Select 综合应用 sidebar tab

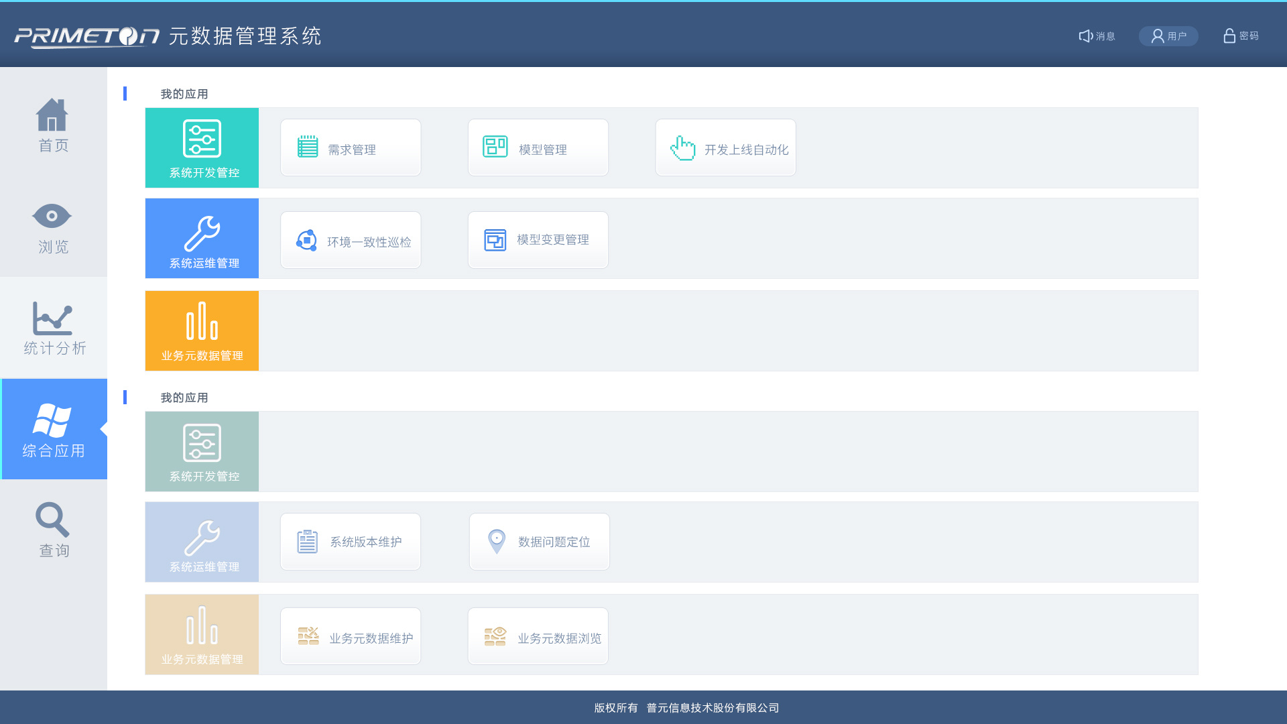coord(54,430)
